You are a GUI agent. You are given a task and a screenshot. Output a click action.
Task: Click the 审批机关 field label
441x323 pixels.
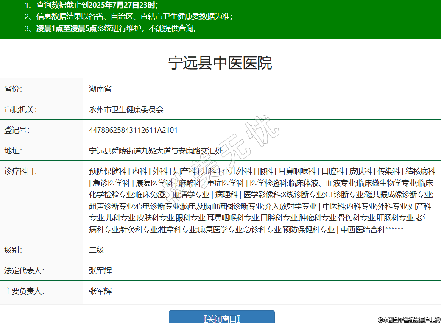click(x=21, y=110)
